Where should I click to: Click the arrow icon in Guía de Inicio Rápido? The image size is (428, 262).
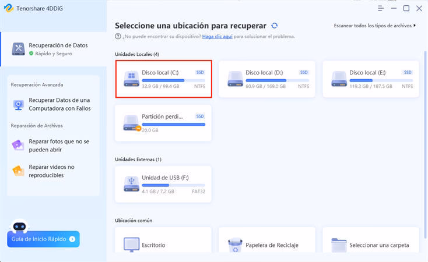pyautogui.click(x=72, y=239)
